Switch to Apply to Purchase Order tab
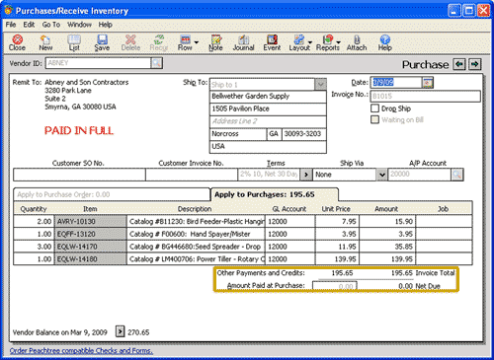 [112, 194]
